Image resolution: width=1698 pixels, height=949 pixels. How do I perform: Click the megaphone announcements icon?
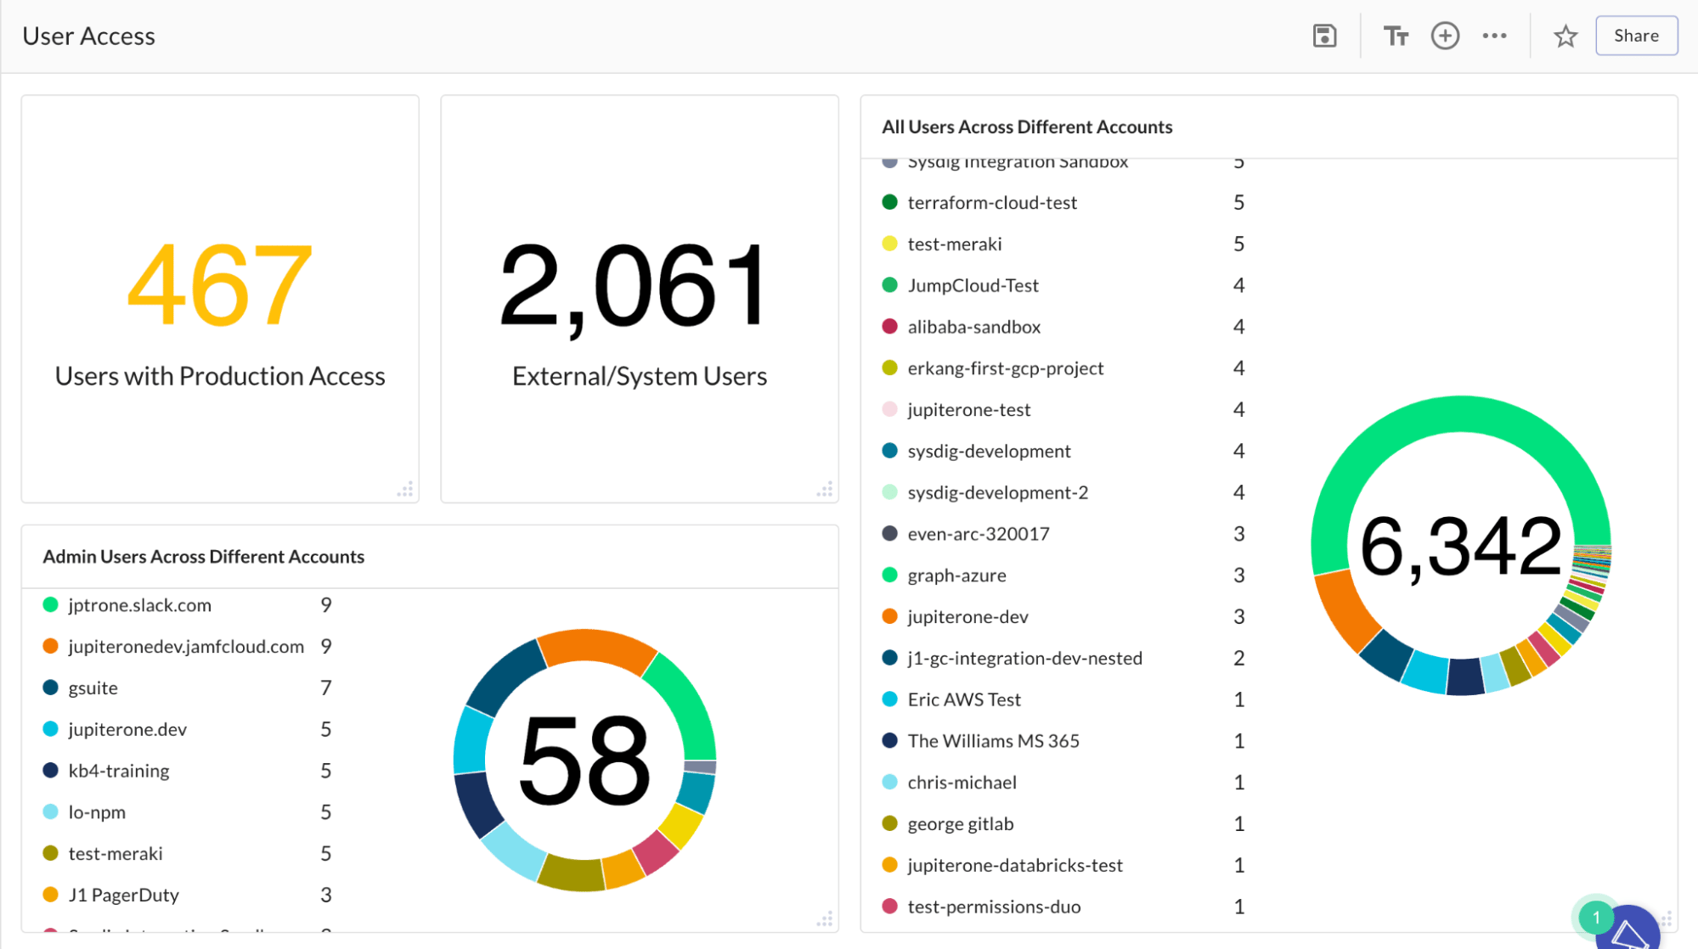pyautogui.click(x=1629, y=932)
